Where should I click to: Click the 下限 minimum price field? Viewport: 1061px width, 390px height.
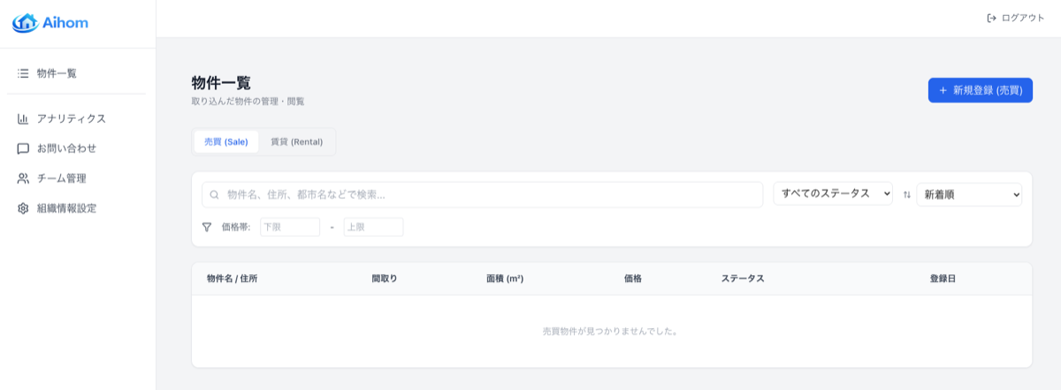(289, 227)
